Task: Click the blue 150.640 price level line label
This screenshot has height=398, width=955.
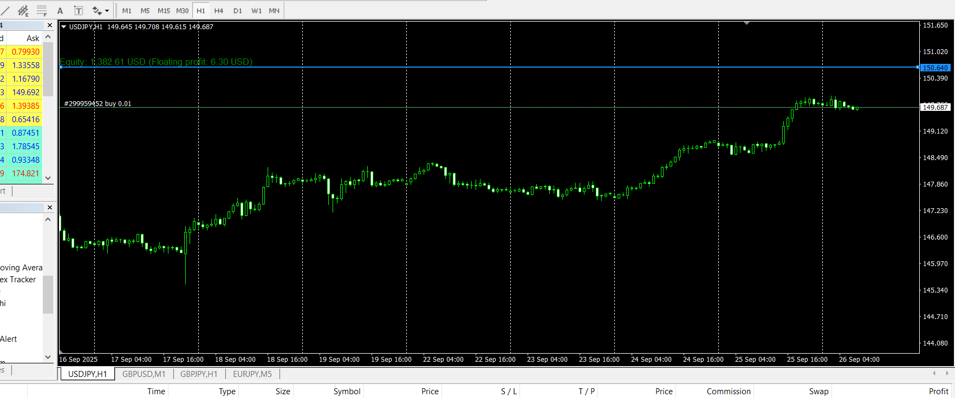Action: (935, 68)
